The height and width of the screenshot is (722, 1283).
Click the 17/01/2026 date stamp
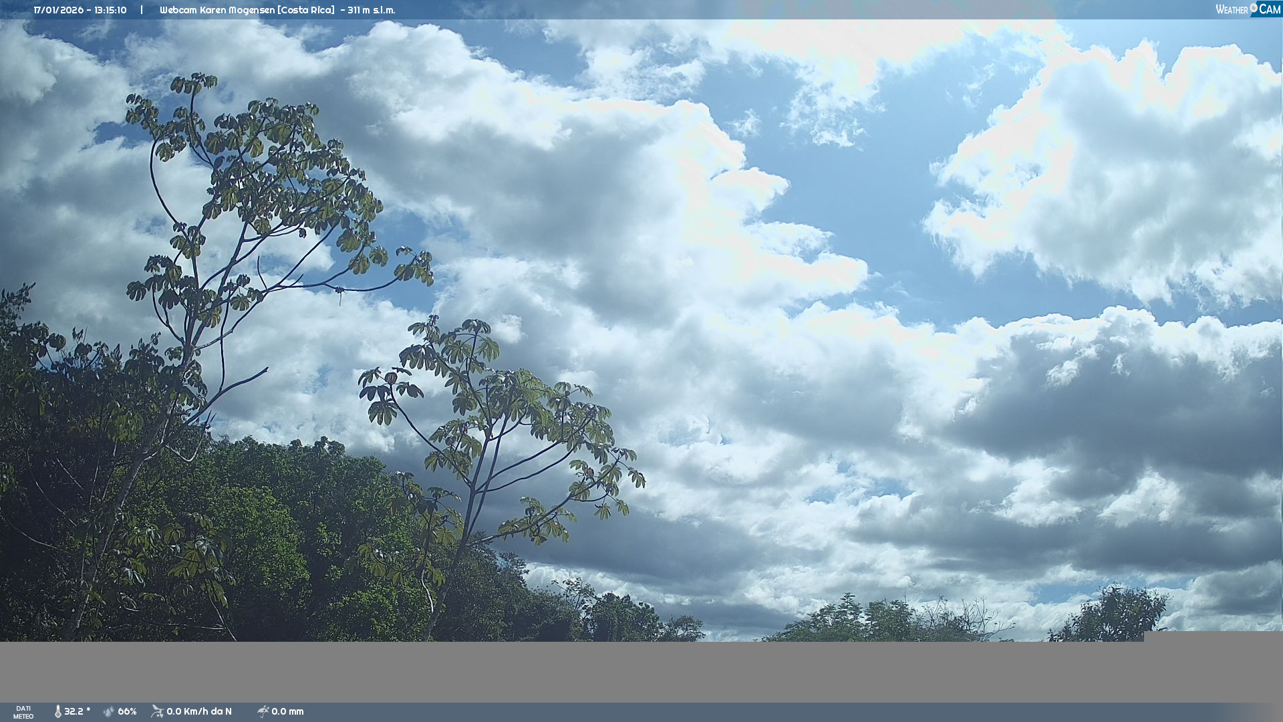point(59,10)
